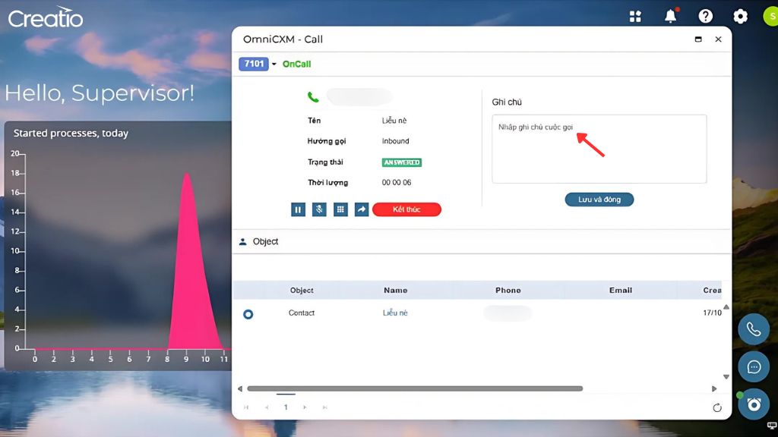This screenshot has width=778, height=437.
Task: Open the chat side button
Action: [754, 366]
